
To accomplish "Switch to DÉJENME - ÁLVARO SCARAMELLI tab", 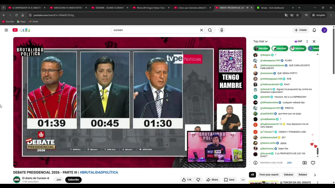I will (x=110, y=8).
